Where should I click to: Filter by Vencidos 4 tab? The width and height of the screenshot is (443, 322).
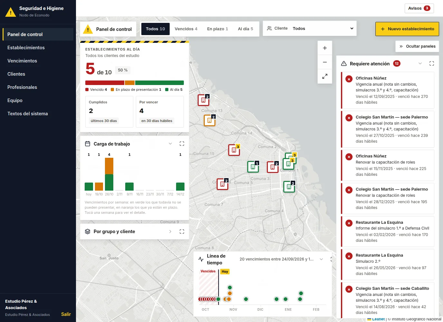tap(186, 29)
